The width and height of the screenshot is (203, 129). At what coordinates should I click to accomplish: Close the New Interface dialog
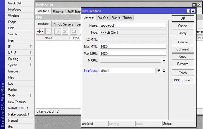pos(193,11)
